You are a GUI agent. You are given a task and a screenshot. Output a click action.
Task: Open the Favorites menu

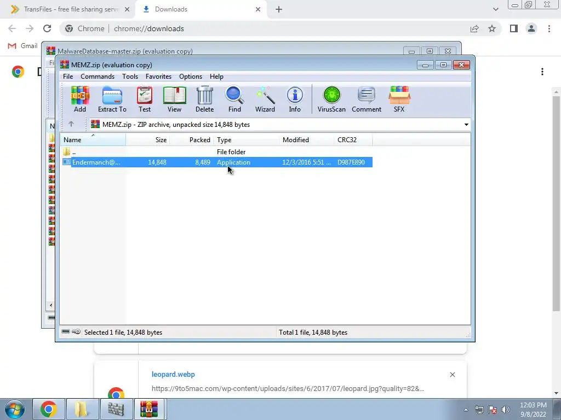pyautogui.click(x=158, y=77)
